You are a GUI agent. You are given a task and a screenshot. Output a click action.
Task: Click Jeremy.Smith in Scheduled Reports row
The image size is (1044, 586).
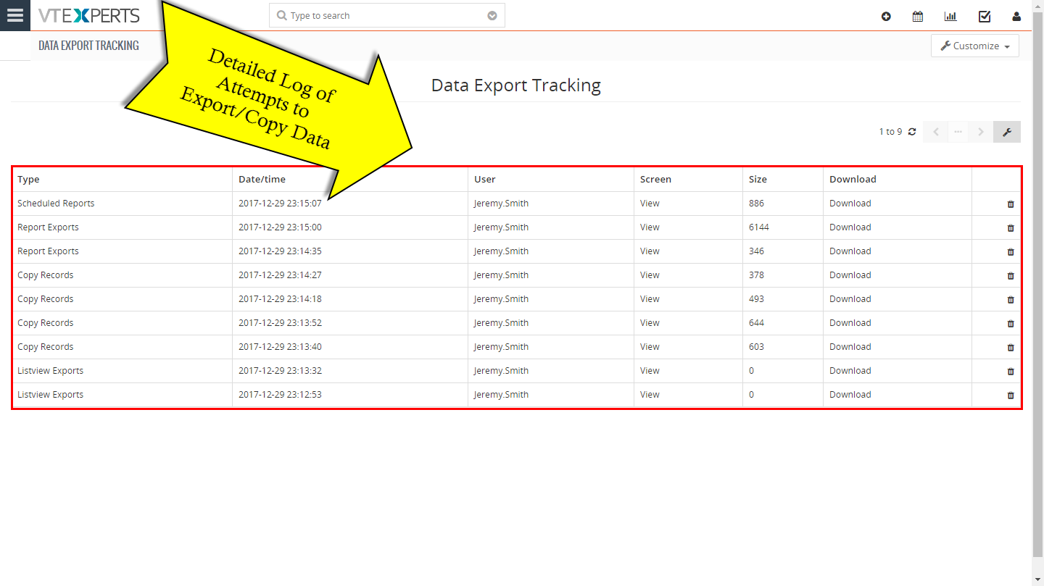click(x=501, y=203)
